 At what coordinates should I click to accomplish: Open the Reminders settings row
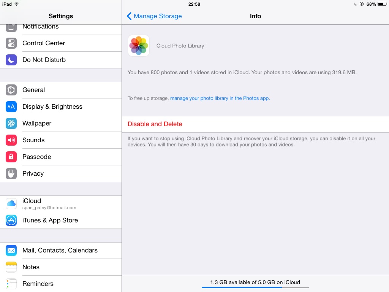click(x=61, y=284)
